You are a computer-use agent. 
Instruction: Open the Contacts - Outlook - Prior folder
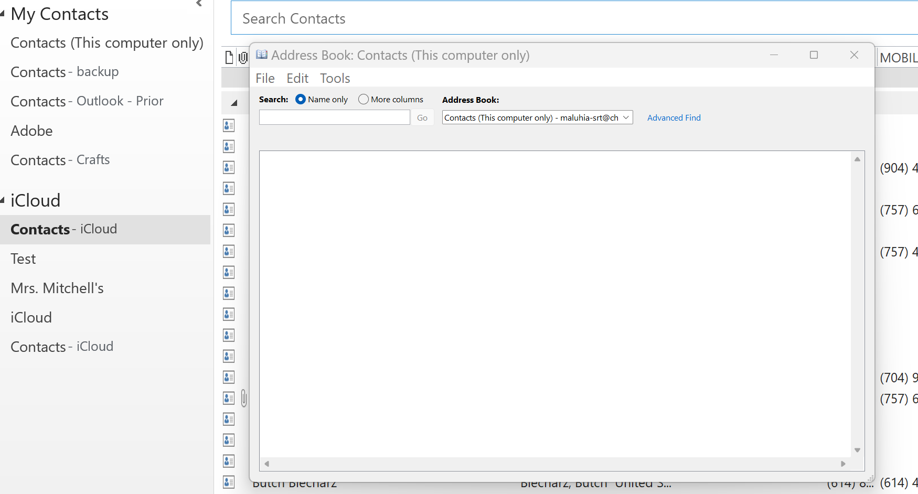[87, 101]
